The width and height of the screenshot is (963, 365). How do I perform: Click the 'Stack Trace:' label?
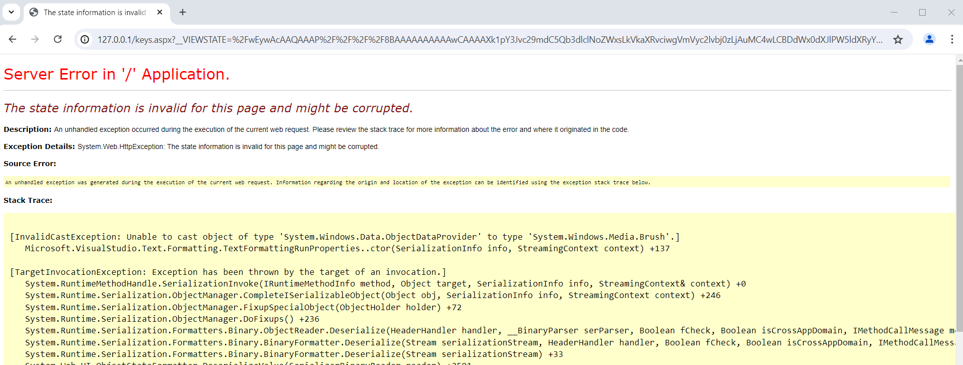tap(28, 200)
